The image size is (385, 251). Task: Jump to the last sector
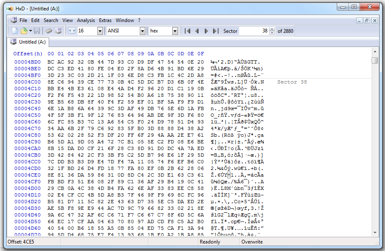pos(216,31)
